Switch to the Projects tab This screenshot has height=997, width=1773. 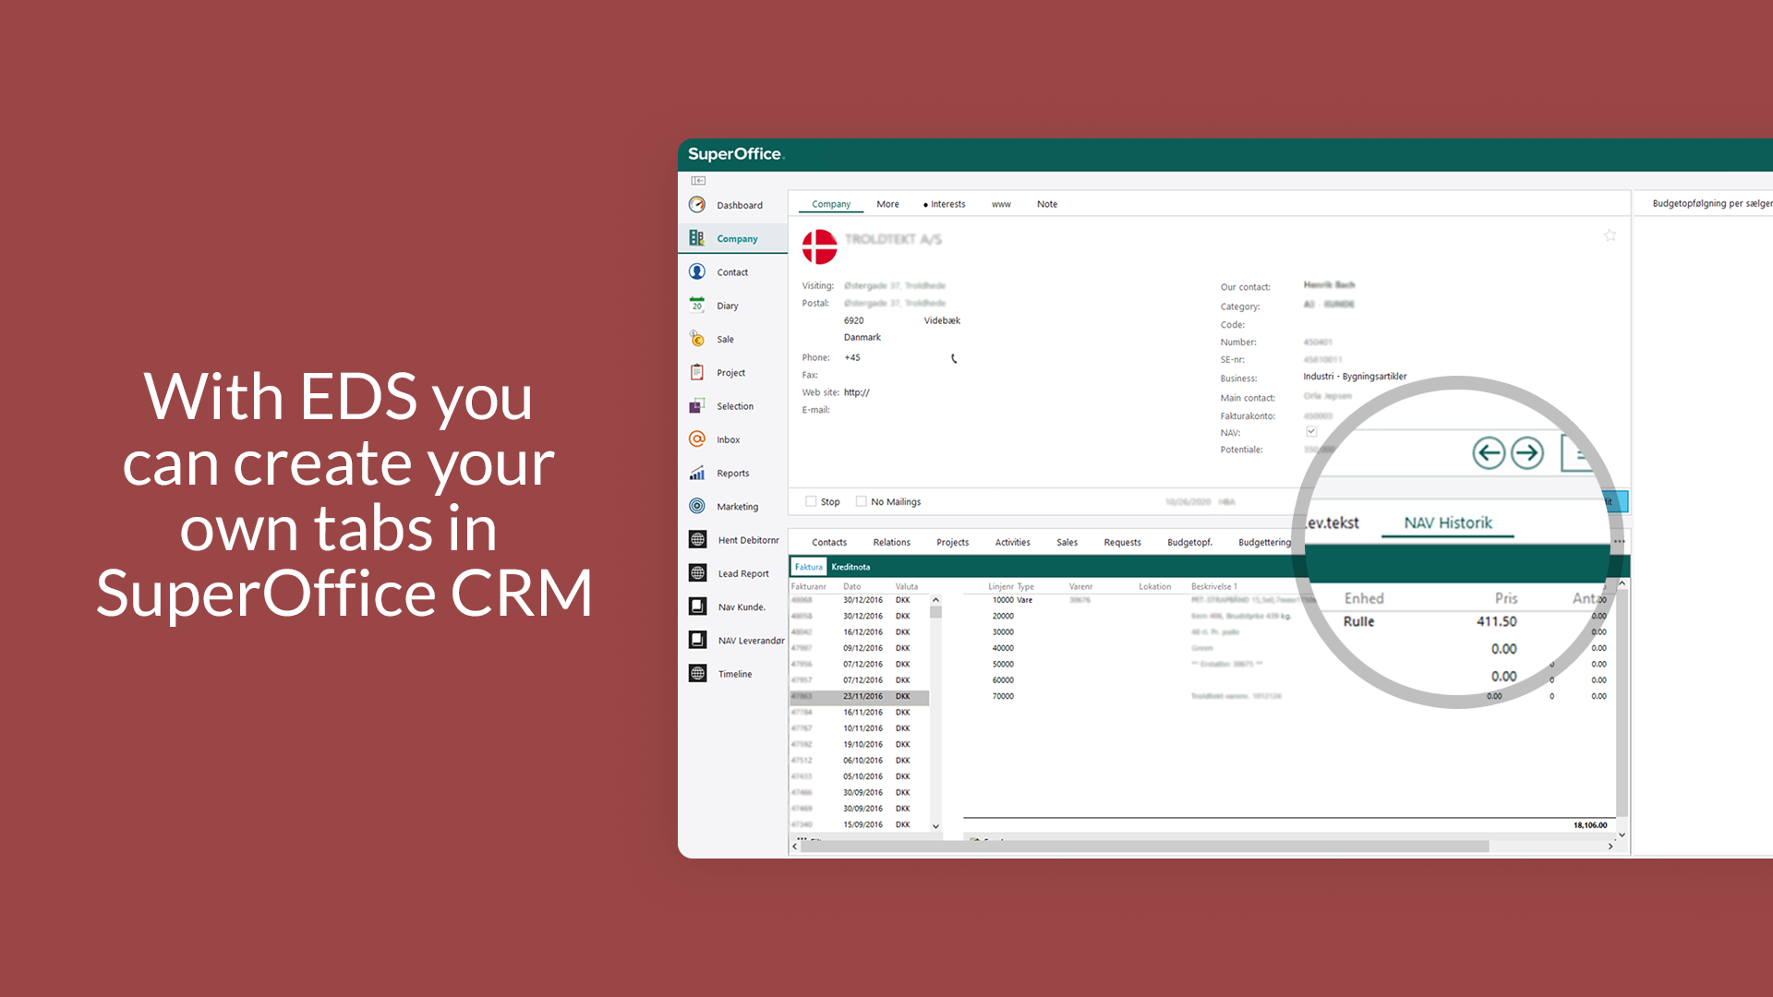[952, 542]
